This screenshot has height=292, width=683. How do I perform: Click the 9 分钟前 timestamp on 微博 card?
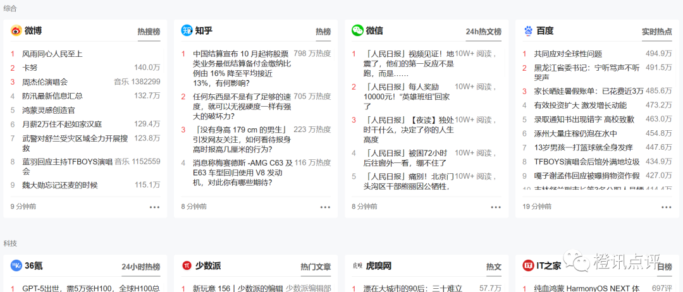(23, 207)
